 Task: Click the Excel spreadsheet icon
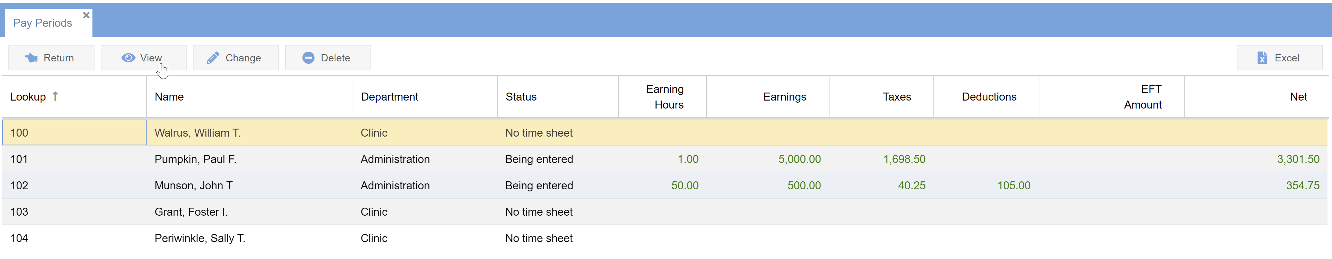tap(1262, 58)
